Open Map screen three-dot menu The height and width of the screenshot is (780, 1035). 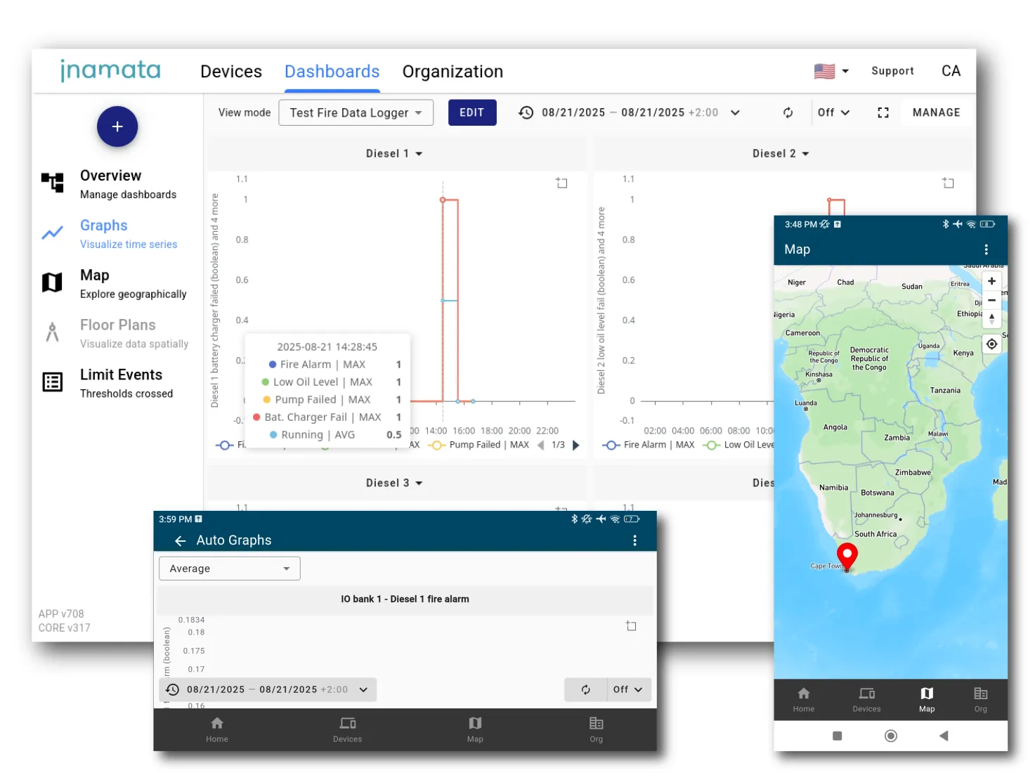[x=986, y=249]
